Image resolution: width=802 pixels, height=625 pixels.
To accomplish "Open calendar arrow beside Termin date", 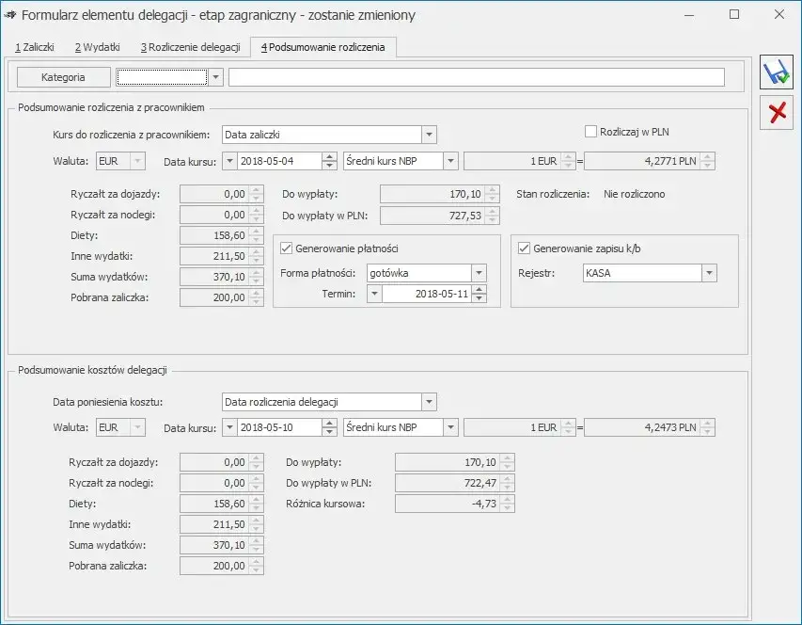I will 374,295.
